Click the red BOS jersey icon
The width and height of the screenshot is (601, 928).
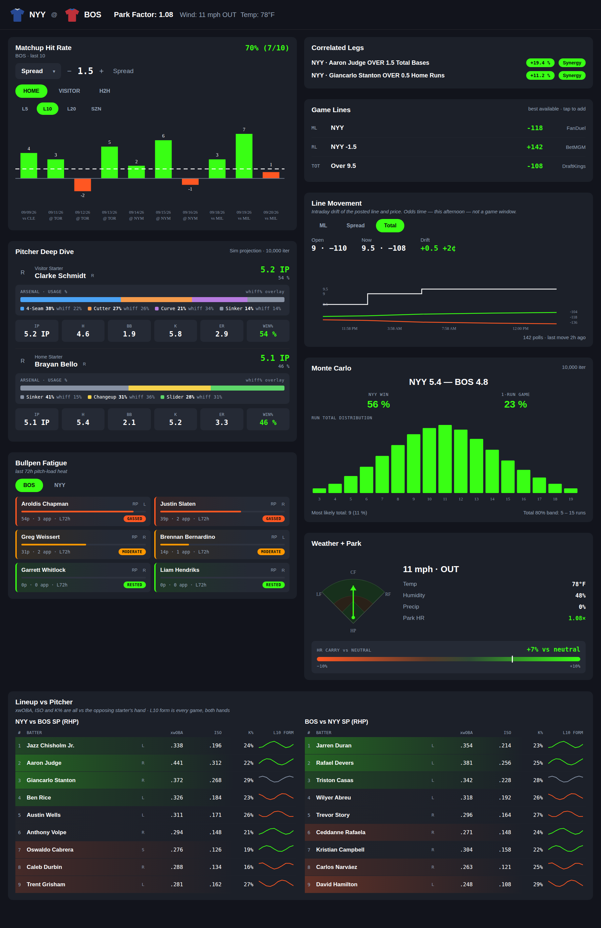pos(72,15)
